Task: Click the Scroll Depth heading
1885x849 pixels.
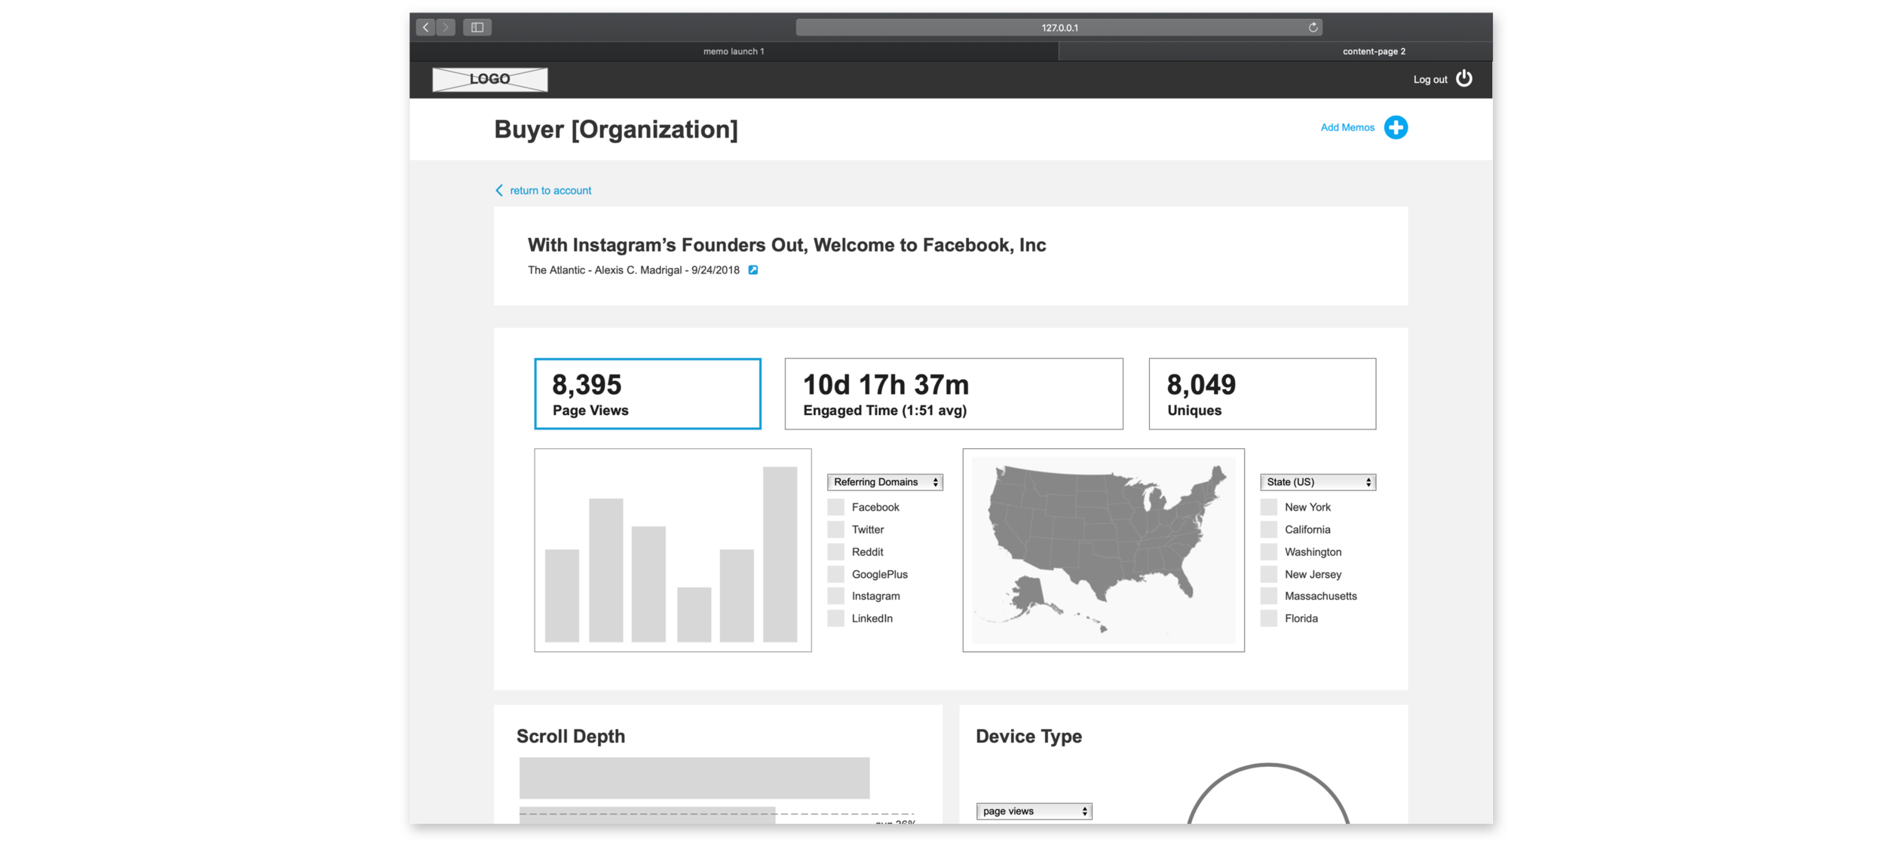Action: point(571,736)
